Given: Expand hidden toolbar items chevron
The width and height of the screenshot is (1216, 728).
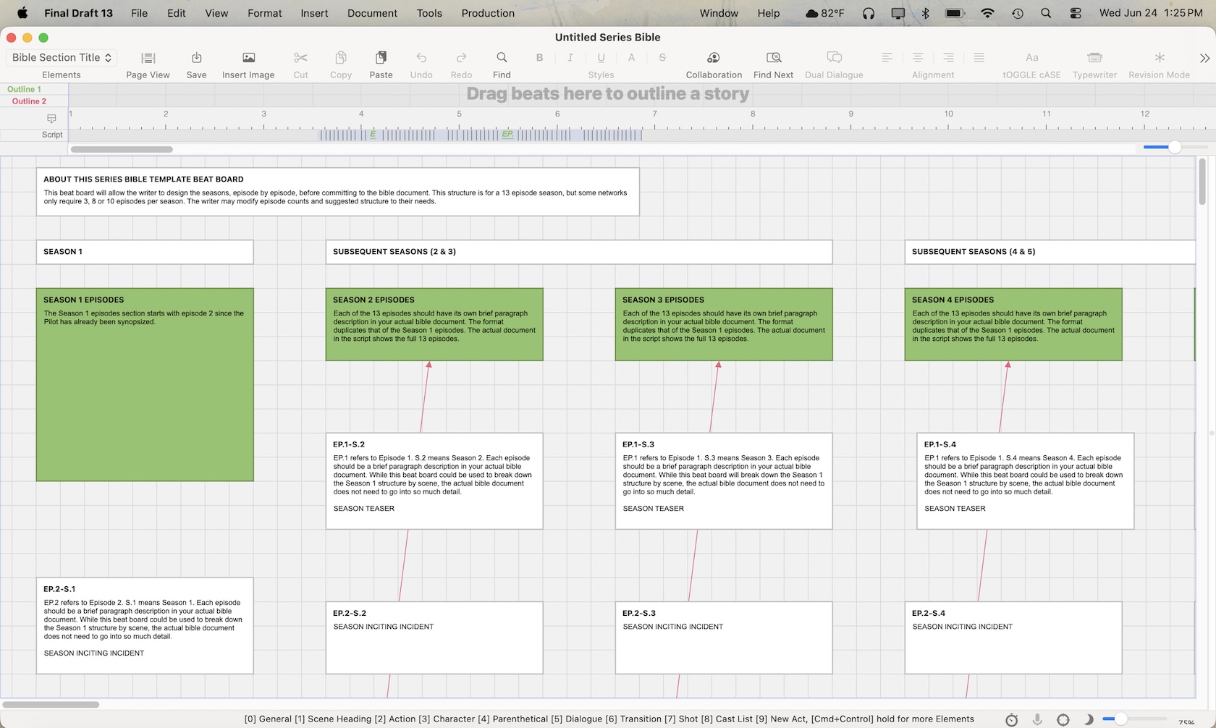Looking at the screenshot, I should [x=1204, y=58].
